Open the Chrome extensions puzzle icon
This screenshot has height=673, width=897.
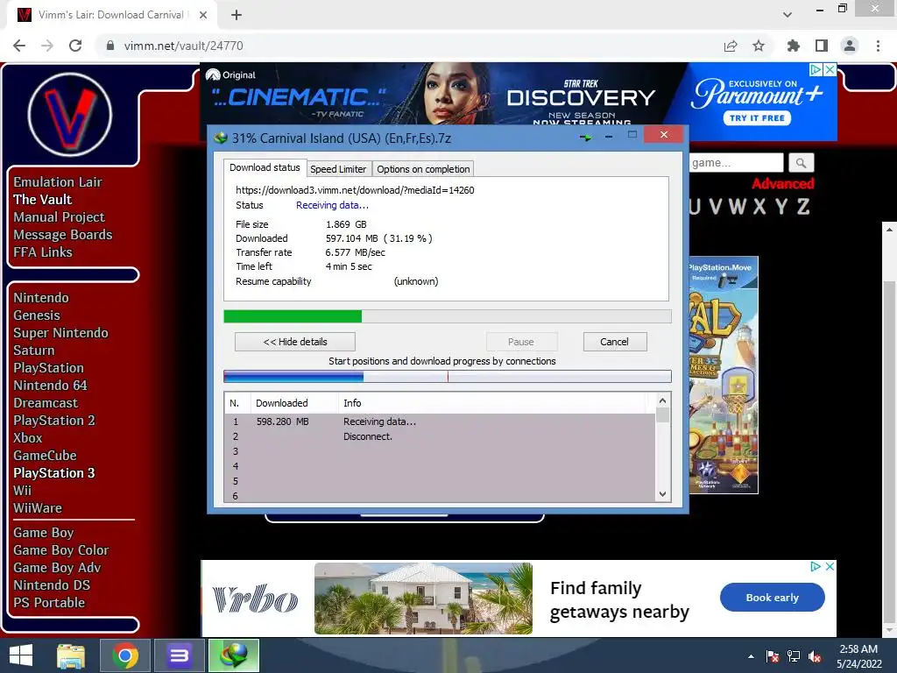tap(794, 46)
